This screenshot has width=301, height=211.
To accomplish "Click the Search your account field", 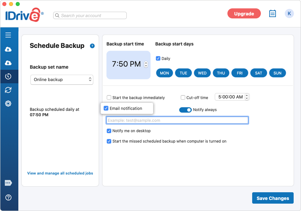I will point(90,15).
